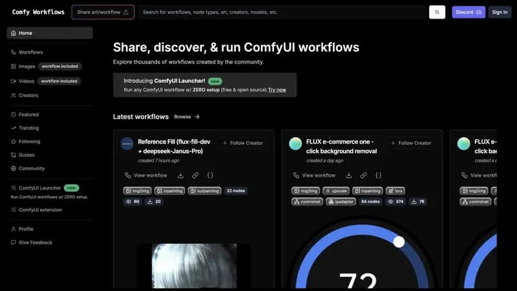Click controlnet tag on FLUX background removal
Viewport: 517px width, 291px height.
tap(308, 202)
